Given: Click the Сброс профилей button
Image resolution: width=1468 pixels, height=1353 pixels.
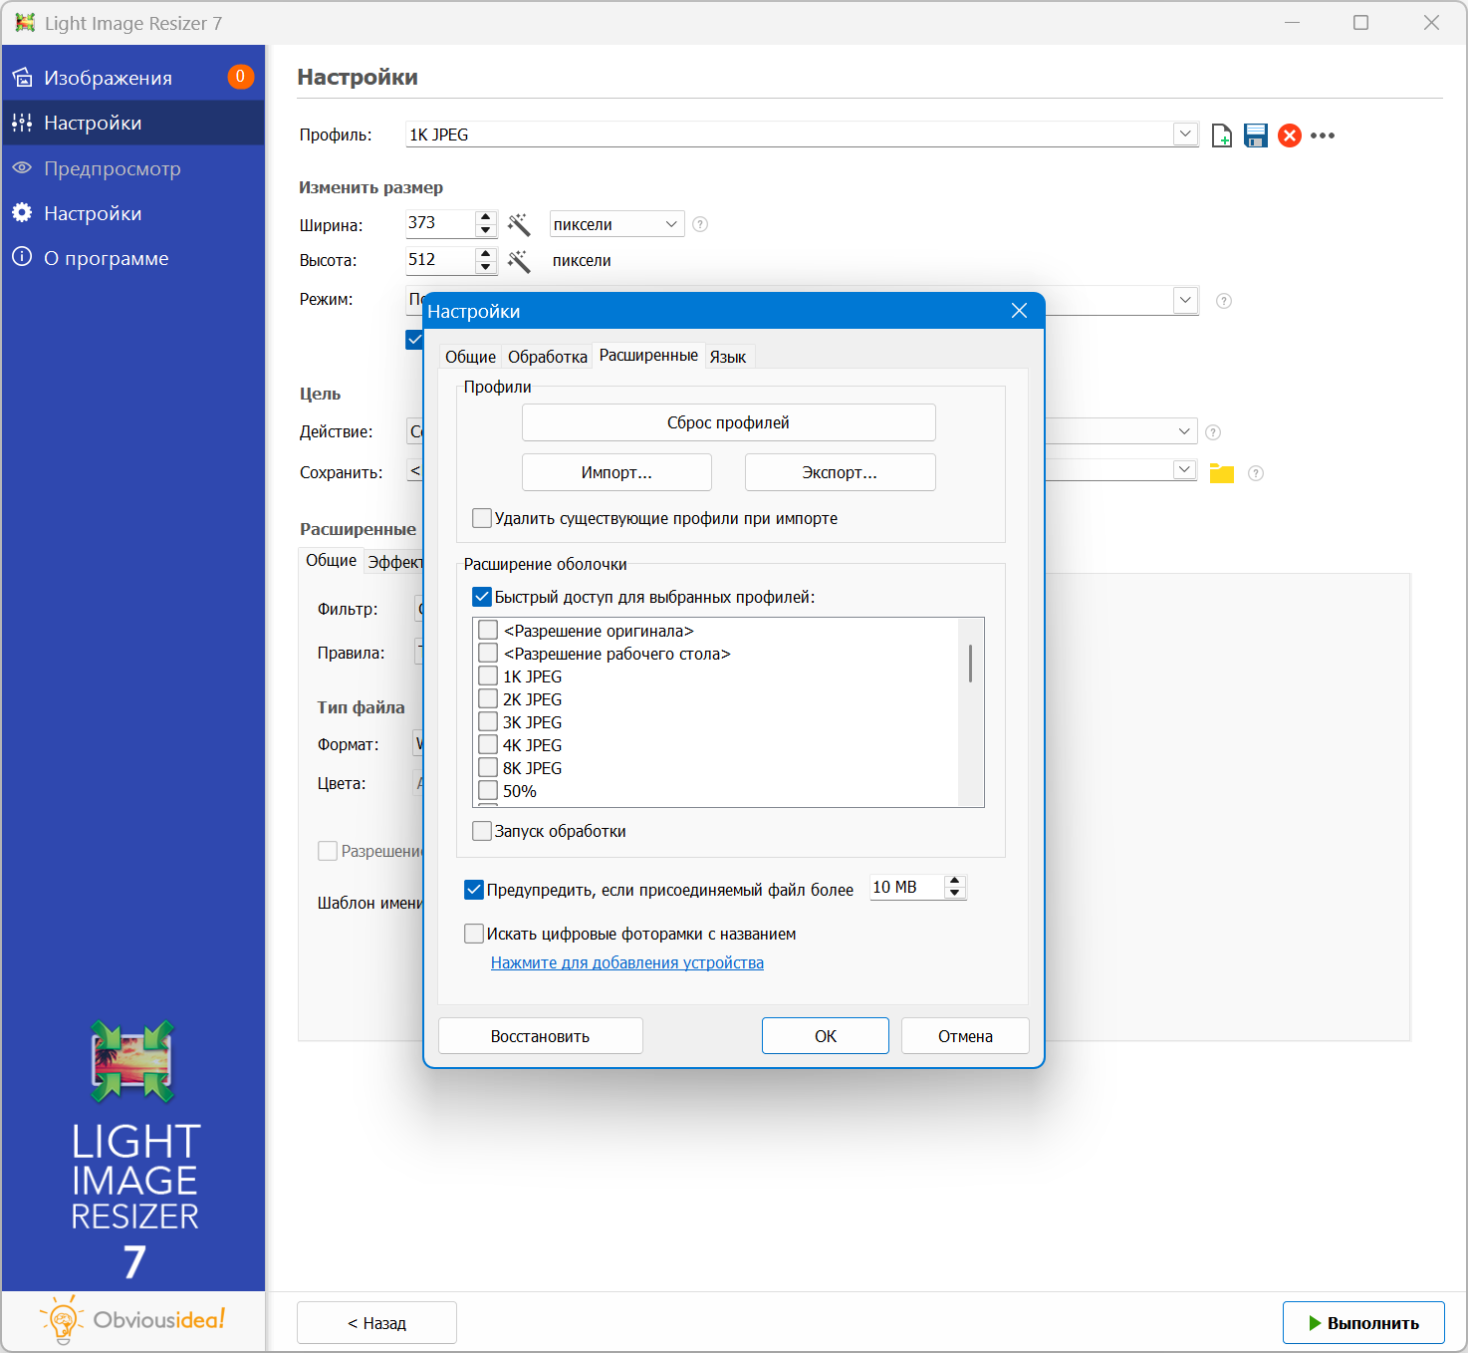Looking at the screenshot, I should 728,422.
